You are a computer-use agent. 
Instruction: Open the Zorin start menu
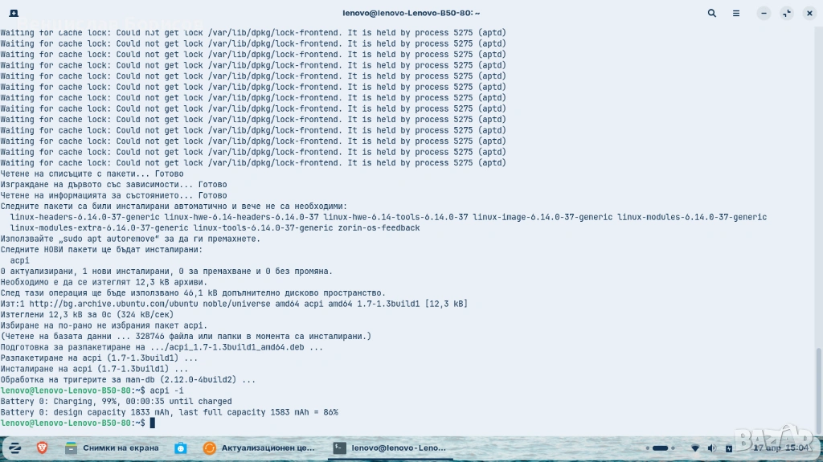14,448
